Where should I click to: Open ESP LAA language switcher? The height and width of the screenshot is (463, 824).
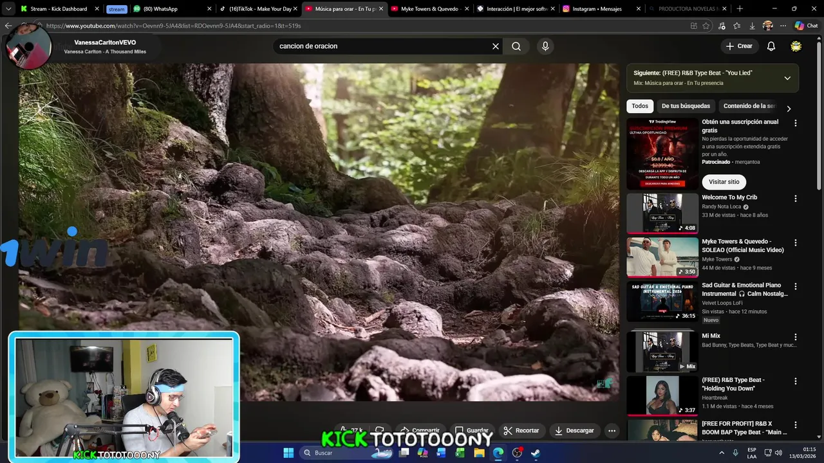point(752,453)
